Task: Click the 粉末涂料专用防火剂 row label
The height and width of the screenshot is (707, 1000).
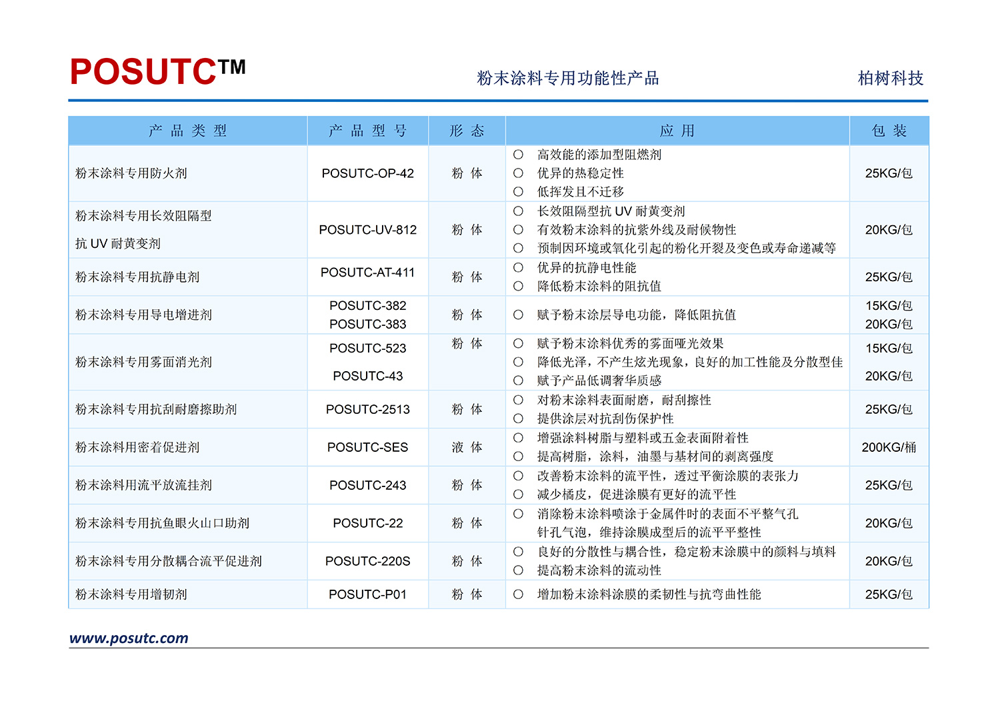Action: pyautogui.click(x=131, y=173)
